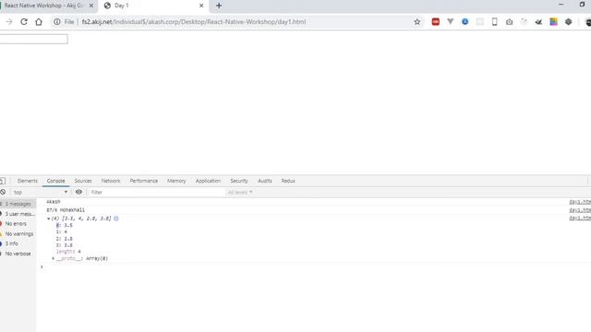Select the No warnings sidebar filter

[x=18, y=233]
